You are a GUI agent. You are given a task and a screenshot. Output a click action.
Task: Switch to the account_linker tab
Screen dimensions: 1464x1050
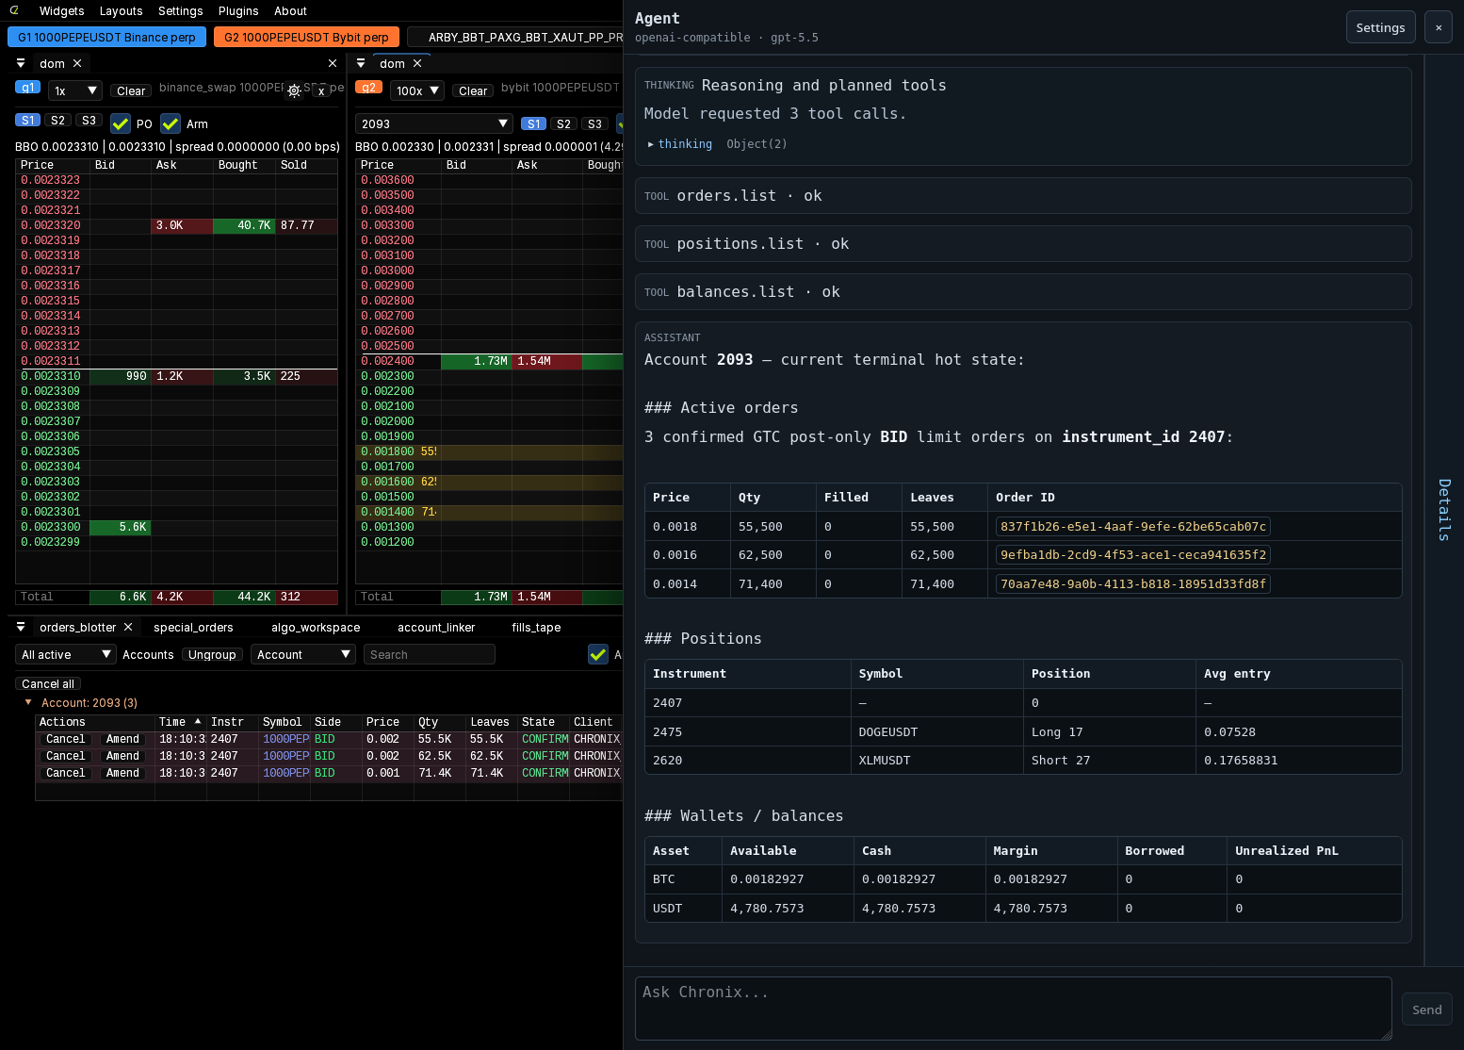coord(436,627)
